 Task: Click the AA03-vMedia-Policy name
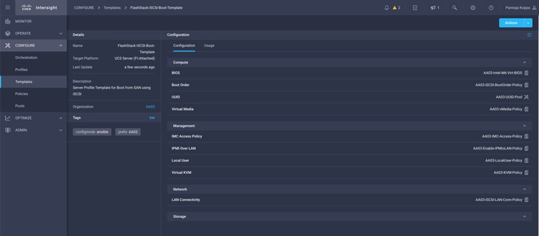pos(506,109)
